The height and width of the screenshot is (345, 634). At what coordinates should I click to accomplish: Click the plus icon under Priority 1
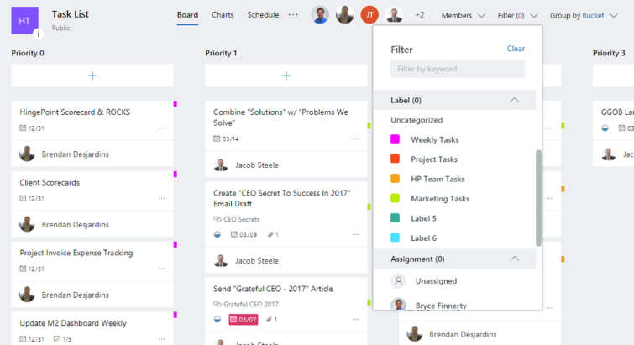tap(286, 76)
